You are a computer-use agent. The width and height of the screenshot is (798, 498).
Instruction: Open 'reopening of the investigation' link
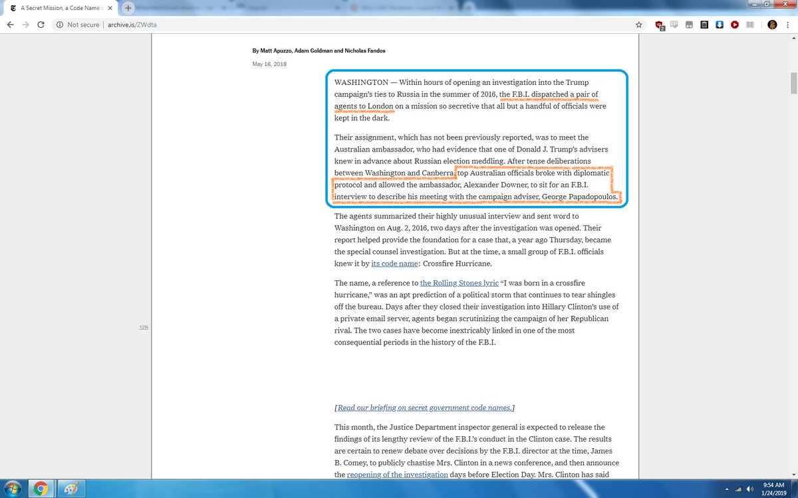pos(397,475)
